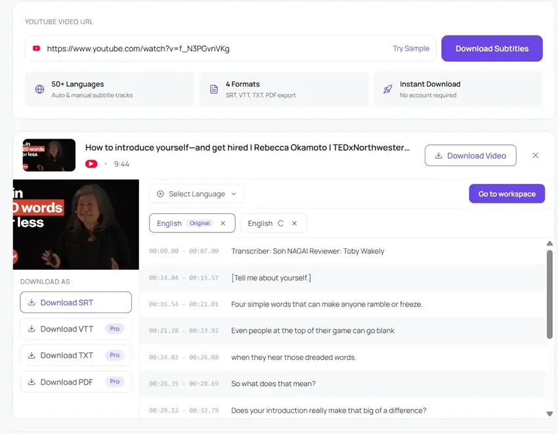Viewport: 558px width, 434px height.
Task: Close the video result with the X icon
Action: pos(536,156)
